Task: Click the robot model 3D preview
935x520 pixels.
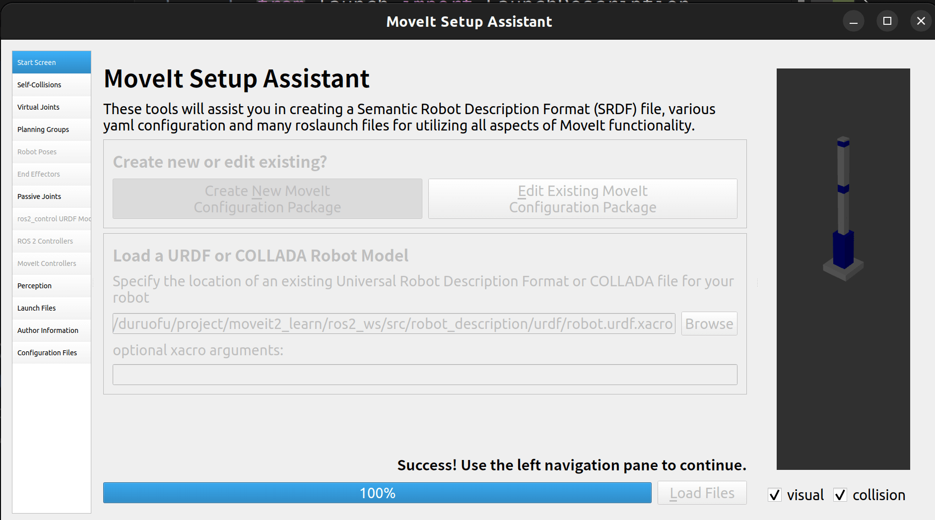Action: coord(843,269)
